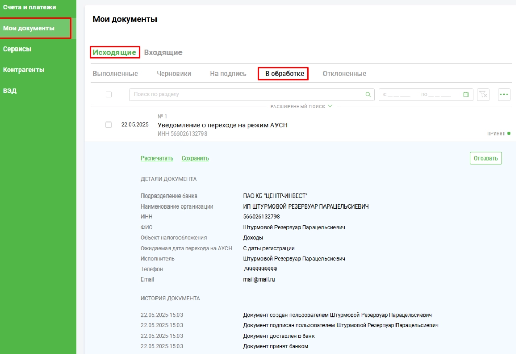The image size is (516, 354).
Task: Click the green 'Принят' status dot
Action: coord(509,133)
